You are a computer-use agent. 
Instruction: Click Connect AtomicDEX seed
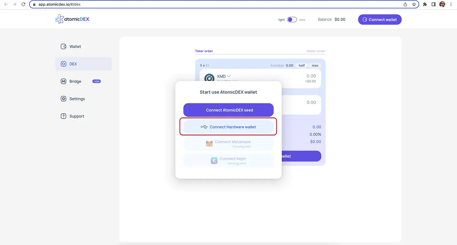[228, 110]
